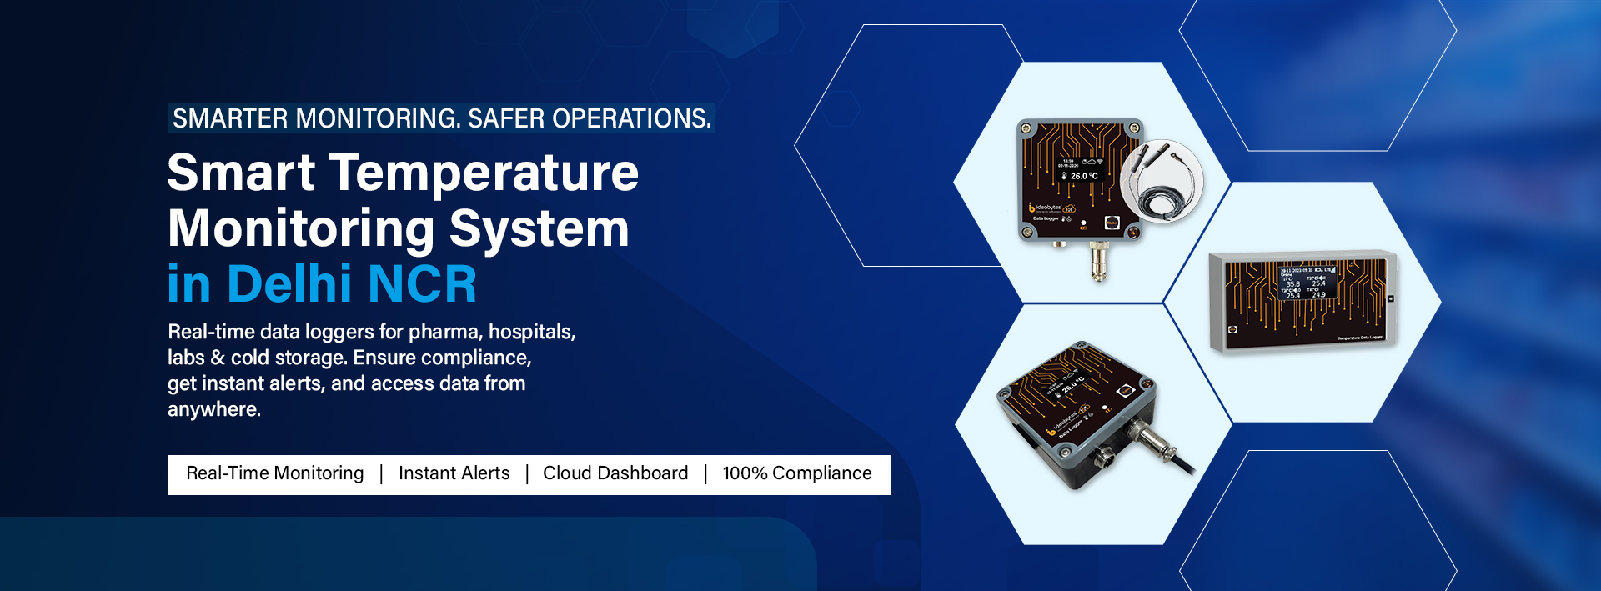Viewport: 1601px width, 591px height.
Task: Select the Instant Alerts feature label
Action: pyautogui.click(x=454, y=473)
